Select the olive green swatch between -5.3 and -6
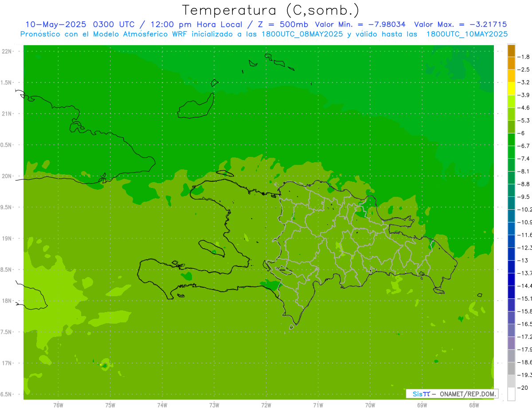This screenshot has width=532, height=411. (511, 126)
